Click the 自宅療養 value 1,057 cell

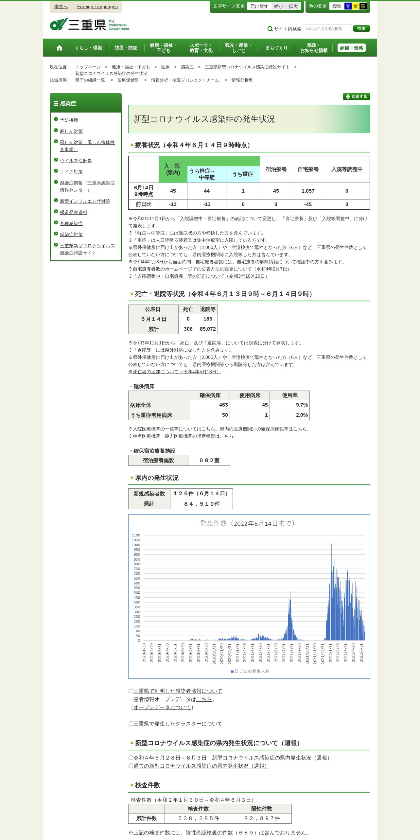pyautogui.click(x=308, y=191)
